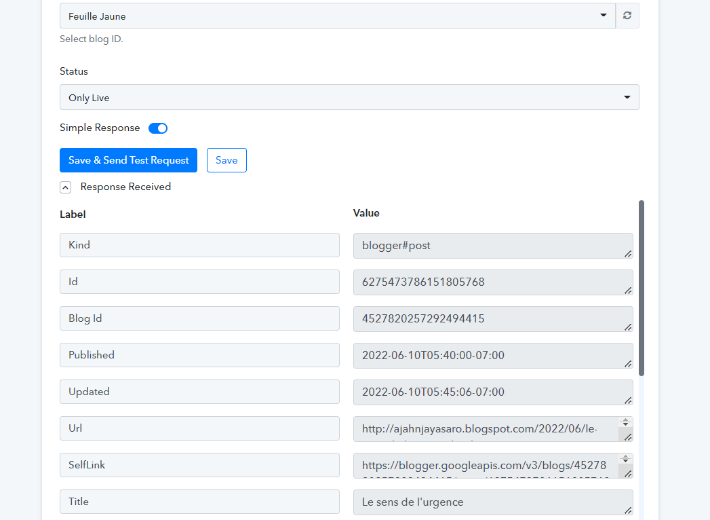Click resize handle of blogger#post field

(x=628, y=254)
